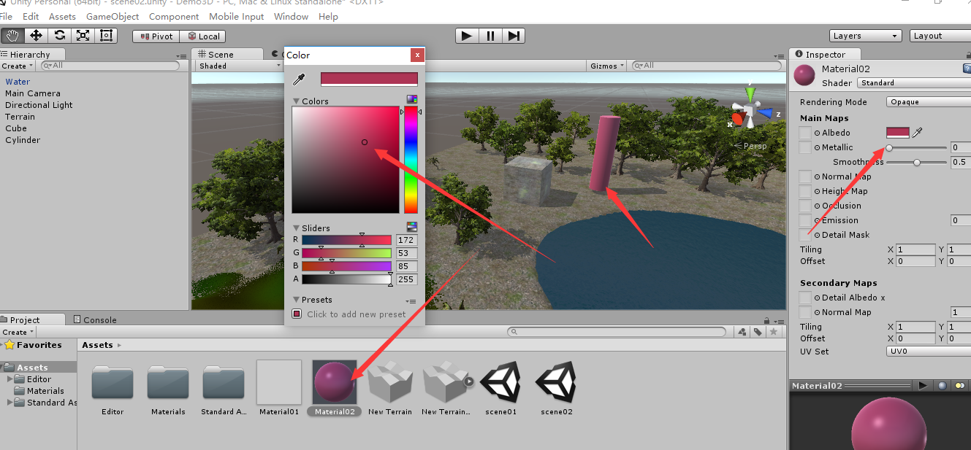Toggle slider mode icon beside Sliders
971x450 pixels.
pyautogui.click(x=412, y=227)
